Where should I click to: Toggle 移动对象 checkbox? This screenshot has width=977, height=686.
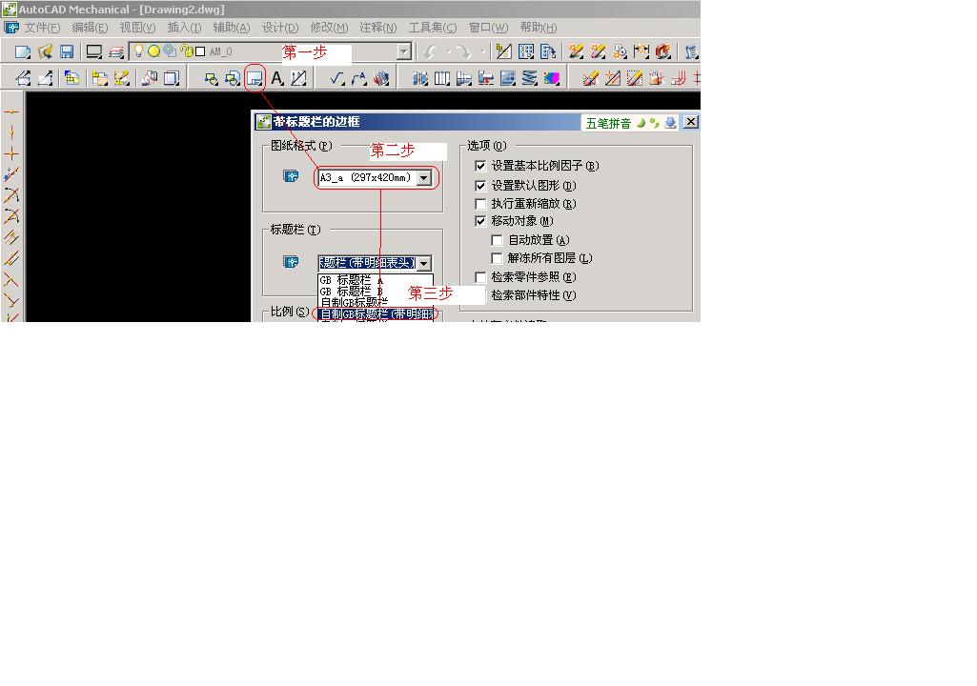coord(480,221)
